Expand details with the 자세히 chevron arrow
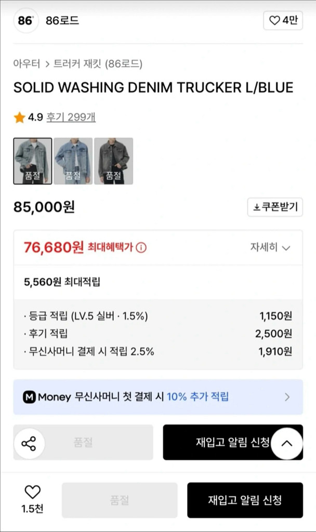The height and width of the screenshot is (532, 316). point(287,248)
